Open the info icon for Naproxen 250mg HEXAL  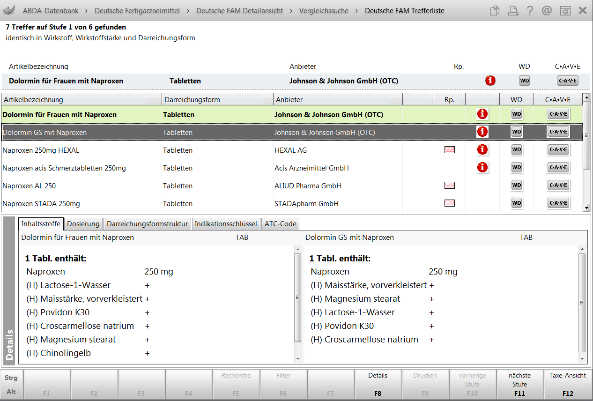482,149
